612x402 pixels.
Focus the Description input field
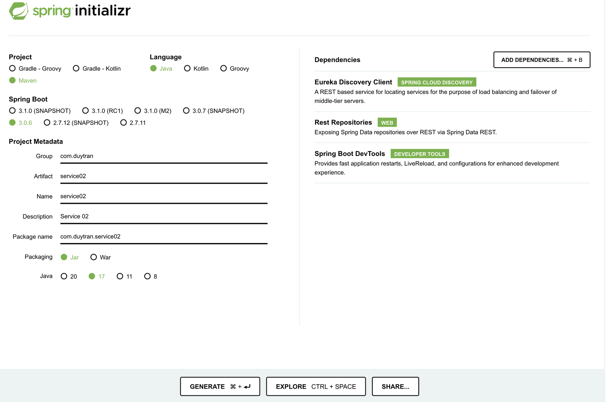click(x=163, y=216)
